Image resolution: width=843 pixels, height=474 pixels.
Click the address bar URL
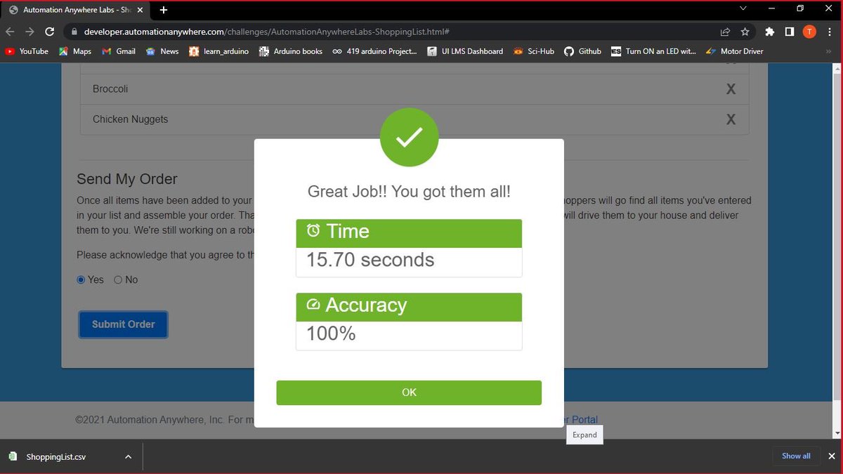pos(267,32)
